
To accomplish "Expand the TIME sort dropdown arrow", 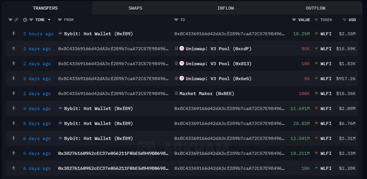I will click(49, 20).
